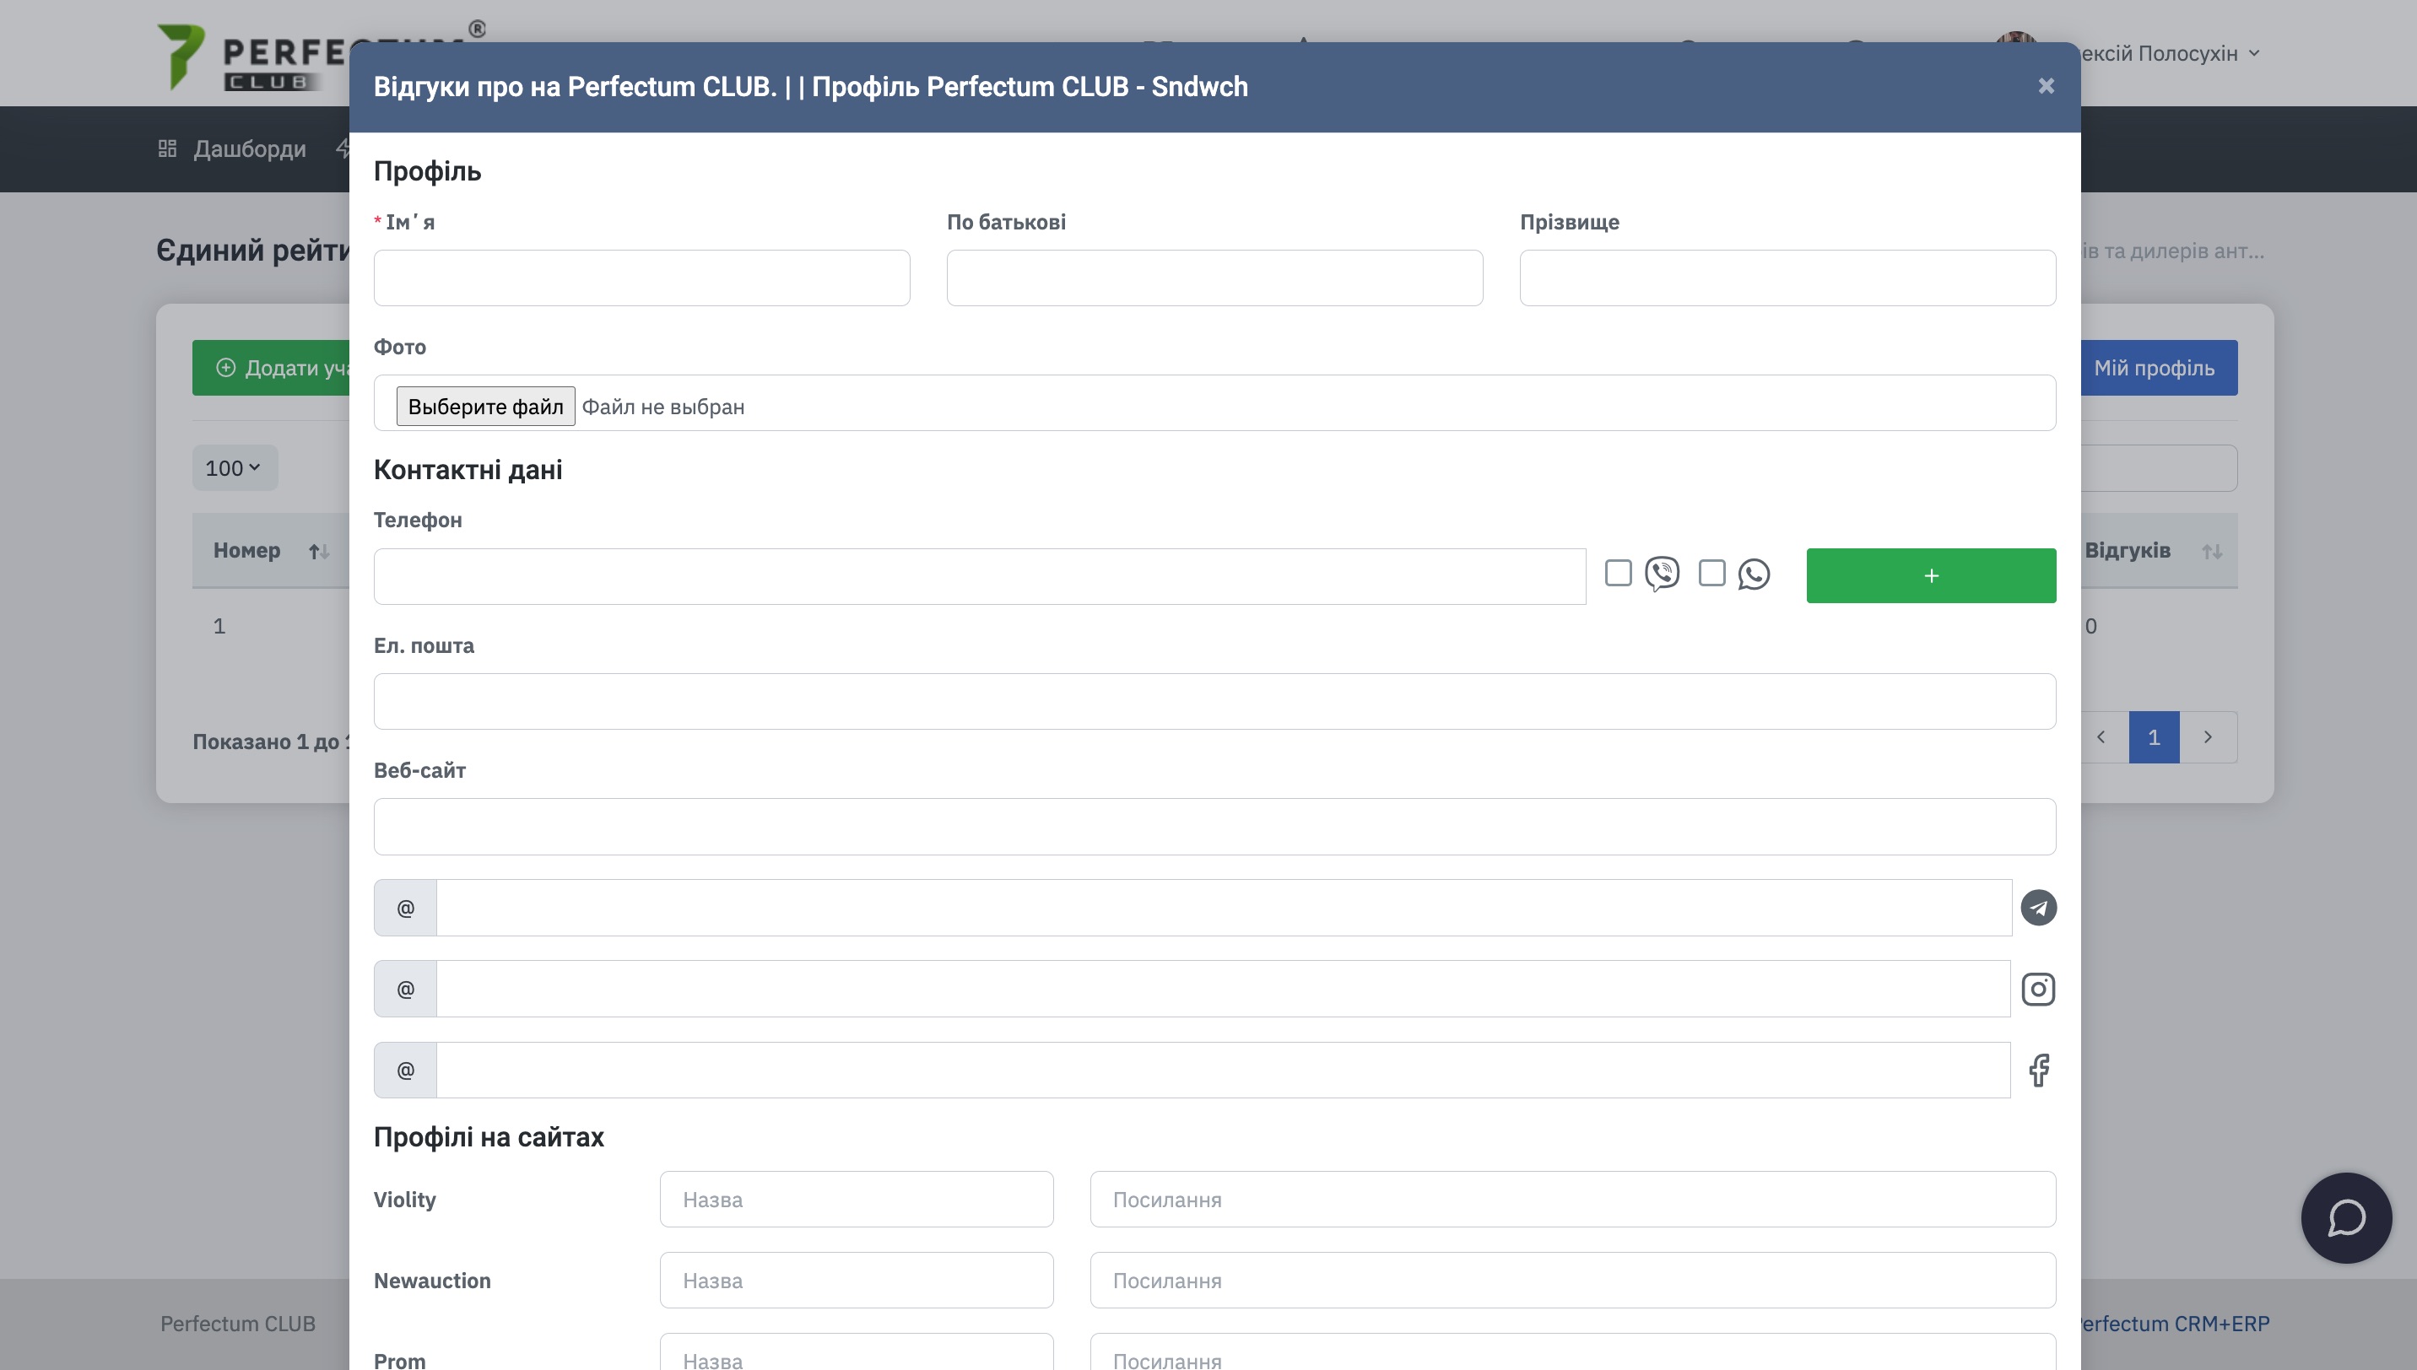Open the Мій профіль button
Screen dimensions: 2417x1370
(2154, 368)
